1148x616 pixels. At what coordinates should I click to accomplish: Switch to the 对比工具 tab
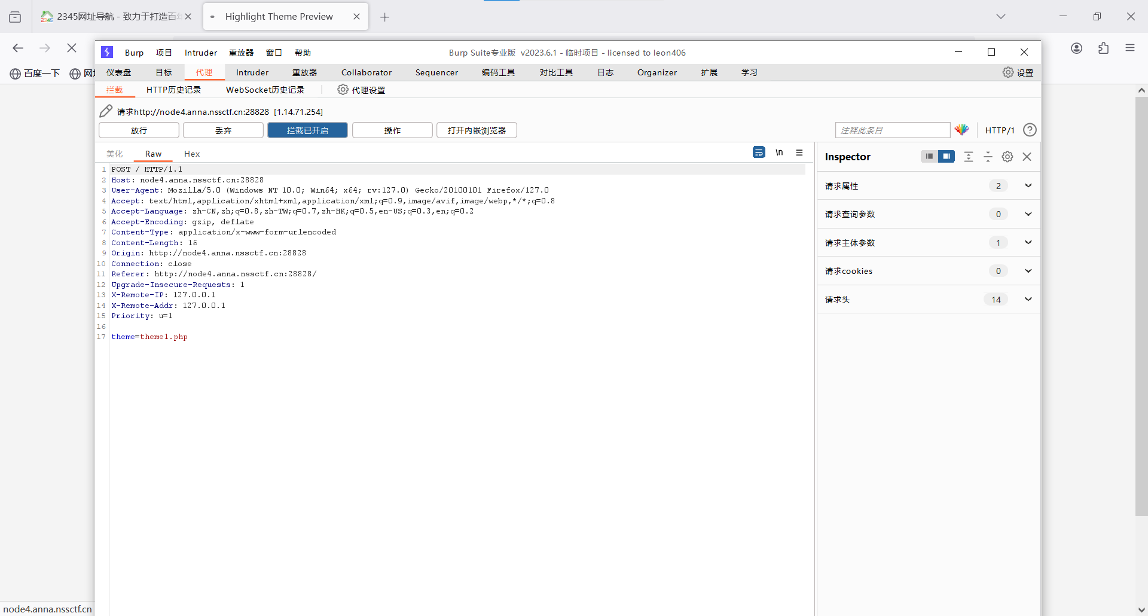(557, 72)
